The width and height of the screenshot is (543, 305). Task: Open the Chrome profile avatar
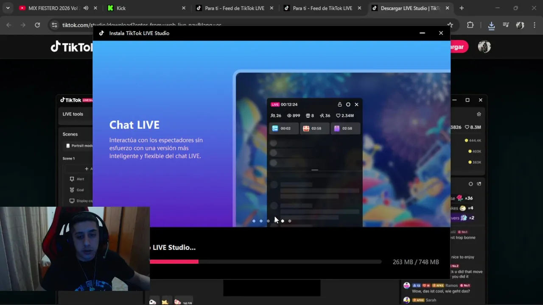[x=520, y=25]
